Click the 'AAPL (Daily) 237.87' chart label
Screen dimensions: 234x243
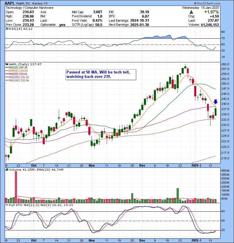point(25,64)
